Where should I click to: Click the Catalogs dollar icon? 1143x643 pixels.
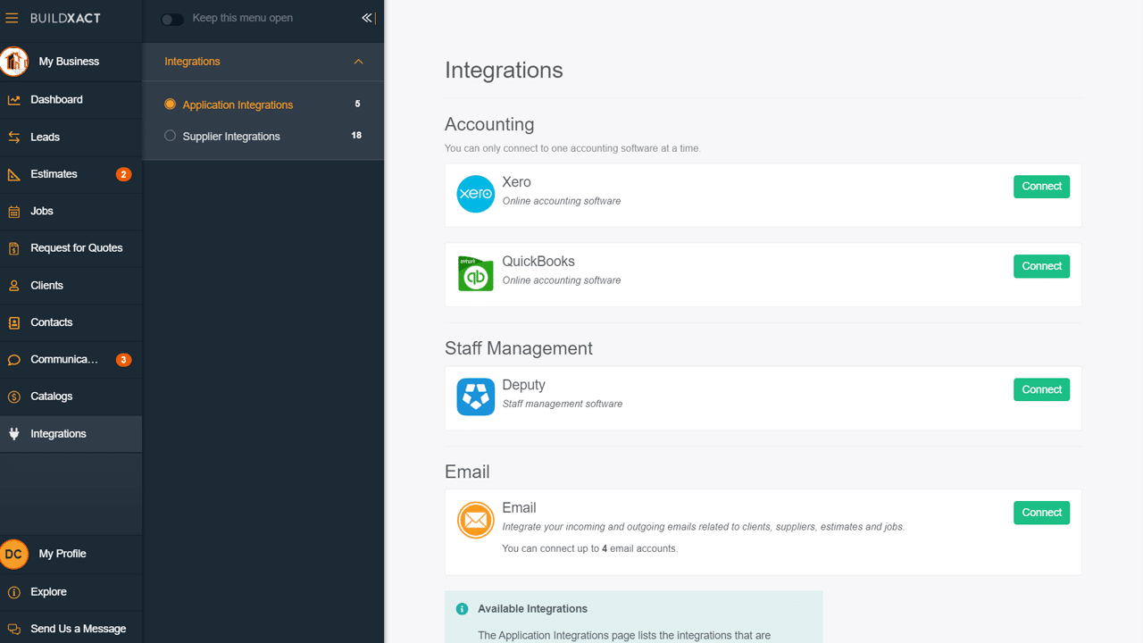[x=14, y=397]
